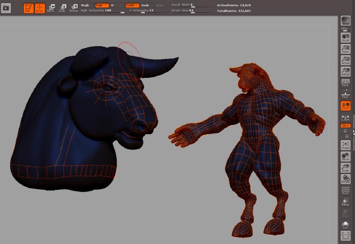Select the Scroll navigation tool
The height and width of the screenshot is (244, 355).
point(345,37)
